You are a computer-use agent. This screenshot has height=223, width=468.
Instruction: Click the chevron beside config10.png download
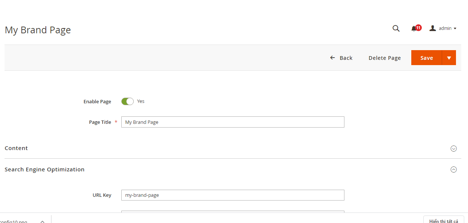pos(42,221)
